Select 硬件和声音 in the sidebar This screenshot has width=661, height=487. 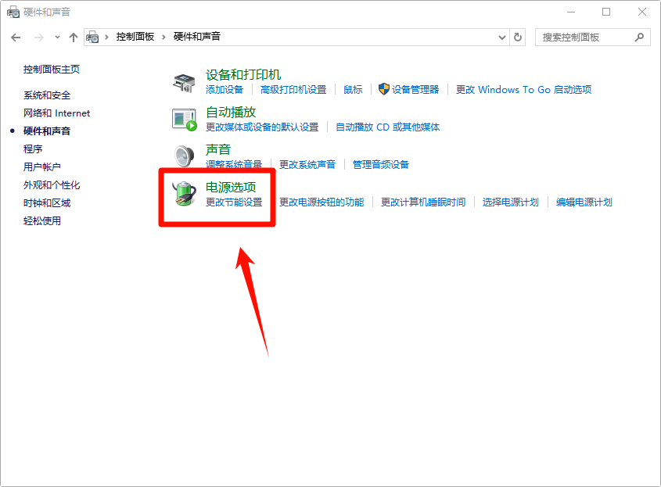(x=47, y=131)
